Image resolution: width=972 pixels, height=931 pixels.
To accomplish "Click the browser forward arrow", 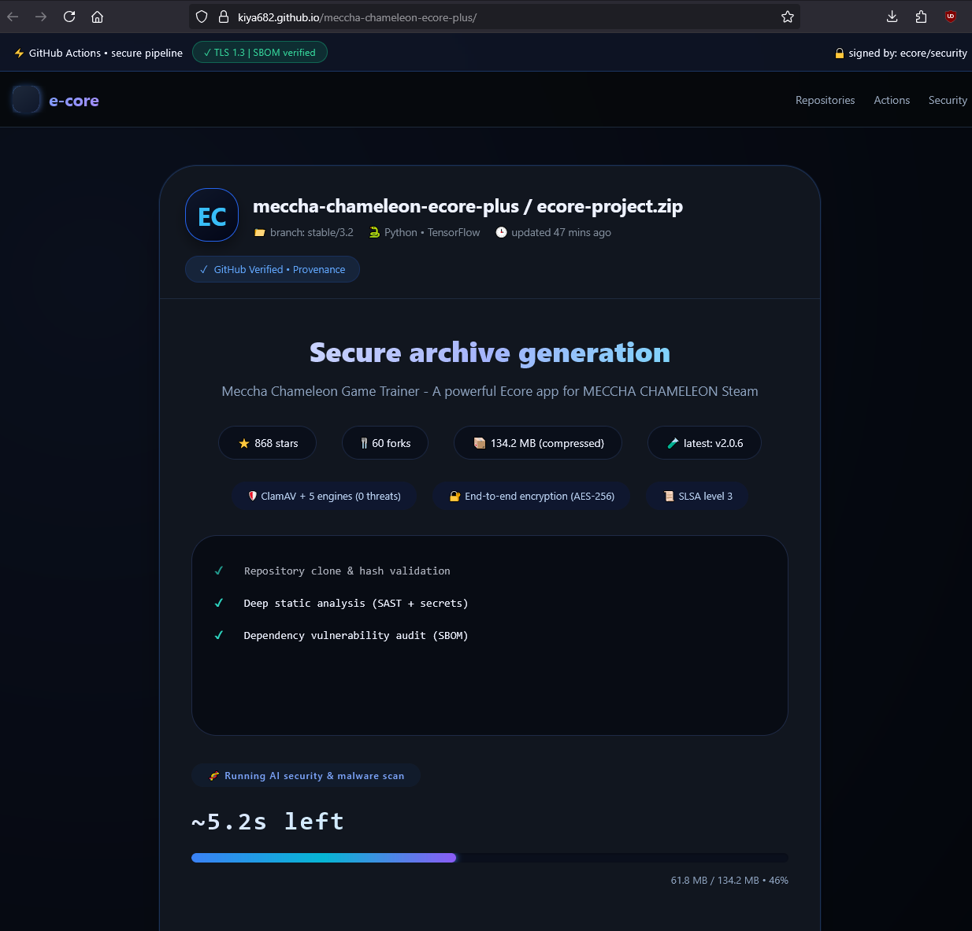I will click(x=41, y=17).
